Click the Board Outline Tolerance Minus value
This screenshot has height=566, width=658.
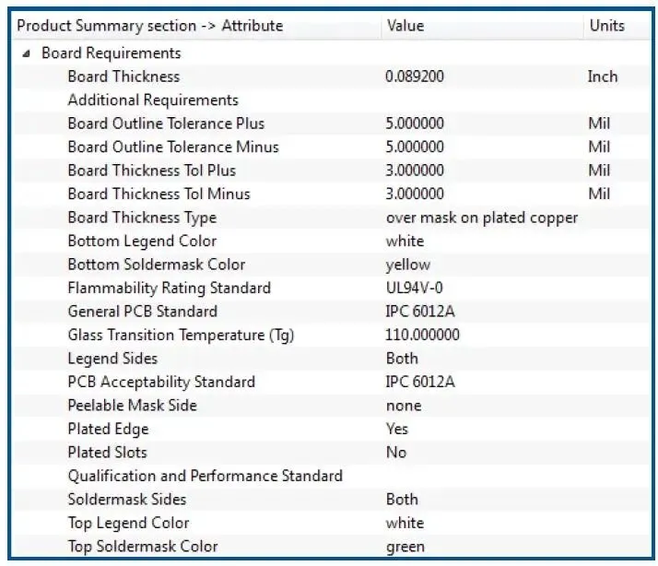click(414, 147)
